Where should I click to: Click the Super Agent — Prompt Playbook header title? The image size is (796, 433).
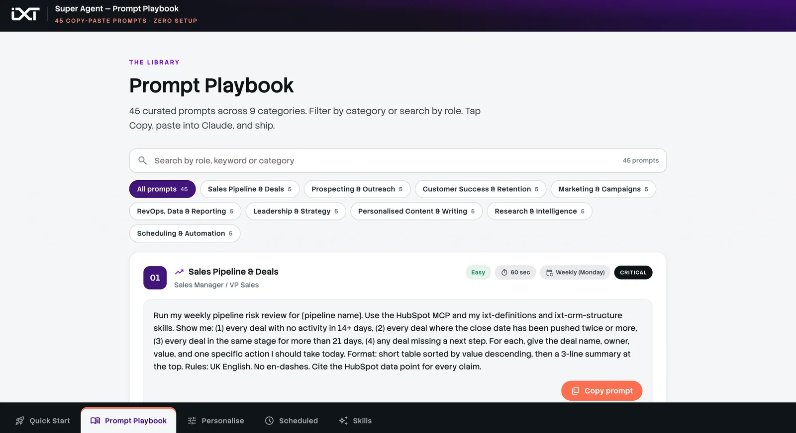pos(117,8)
